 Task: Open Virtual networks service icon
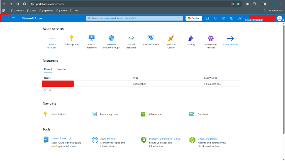click(131, 38)
